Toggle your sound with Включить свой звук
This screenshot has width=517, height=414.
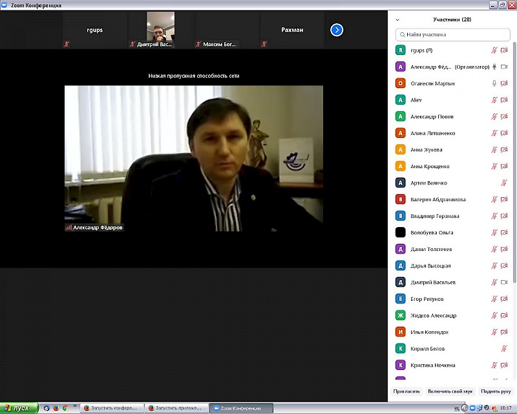point(450,391)
